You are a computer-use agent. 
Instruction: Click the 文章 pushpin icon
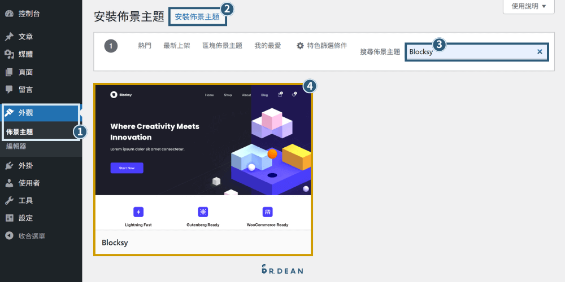pyautogui.click(x=10, y=37)
